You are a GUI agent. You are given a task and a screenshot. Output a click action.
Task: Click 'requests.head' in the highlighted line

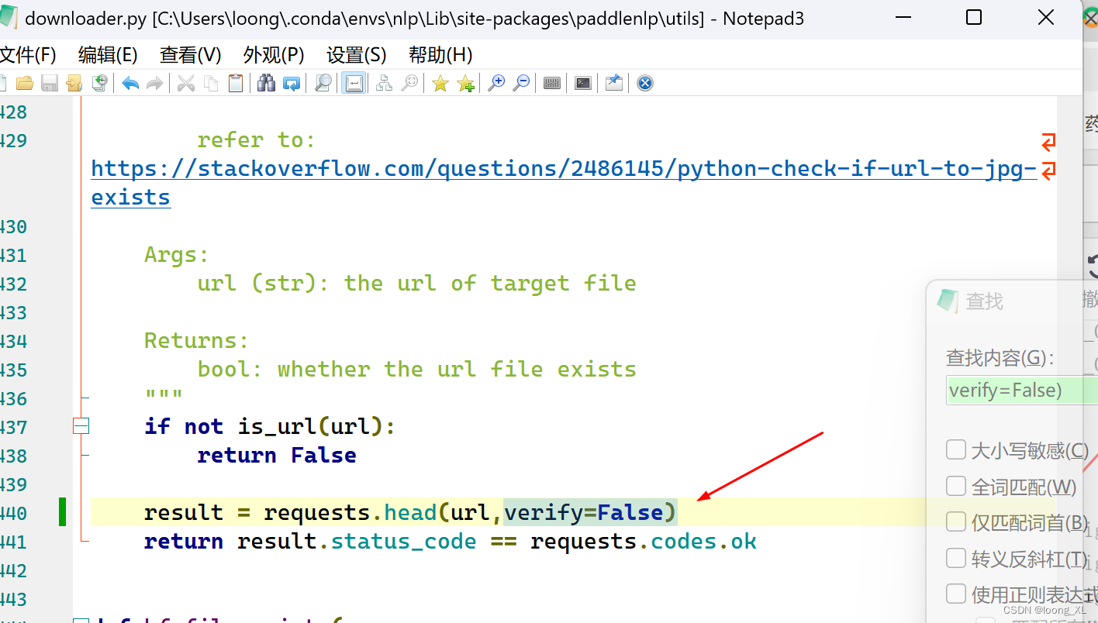click(x=350, y=512)
